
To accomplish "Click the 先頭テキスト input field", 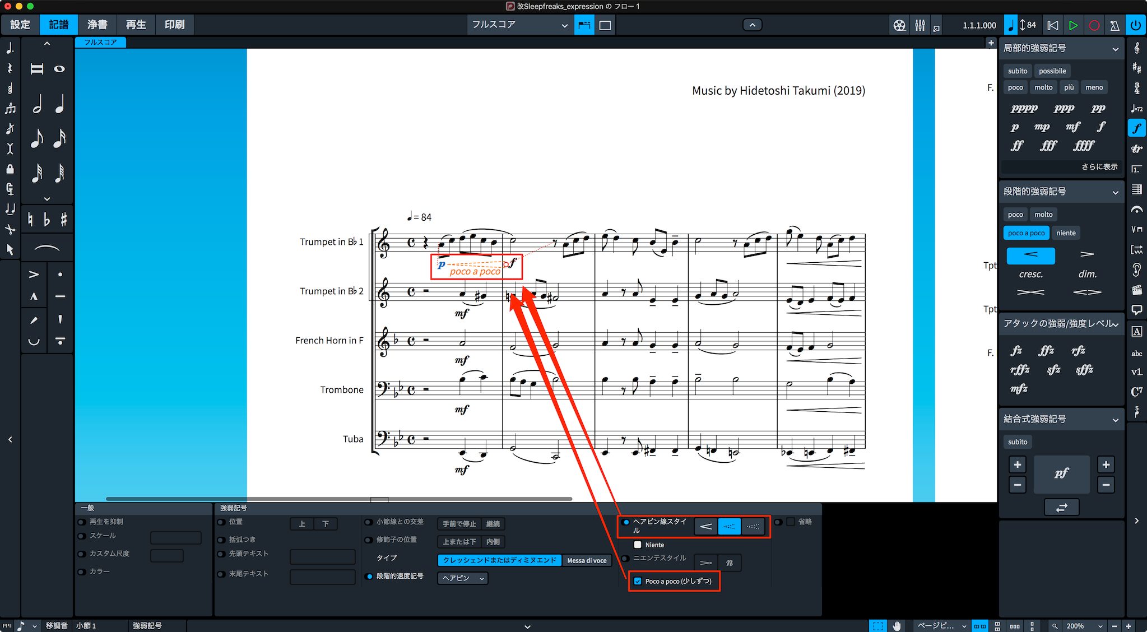I will point(322,557).
